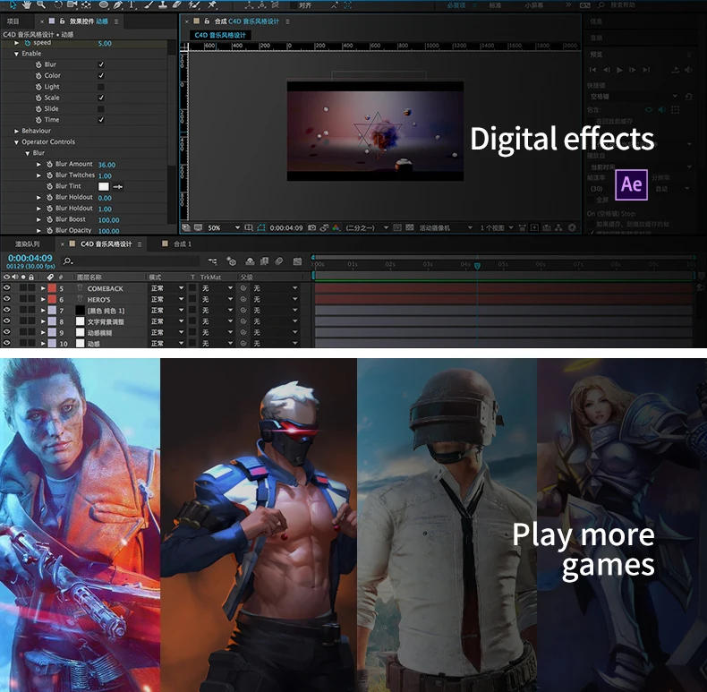Click the Adobe After Effects Ae logo

[631, 184]
